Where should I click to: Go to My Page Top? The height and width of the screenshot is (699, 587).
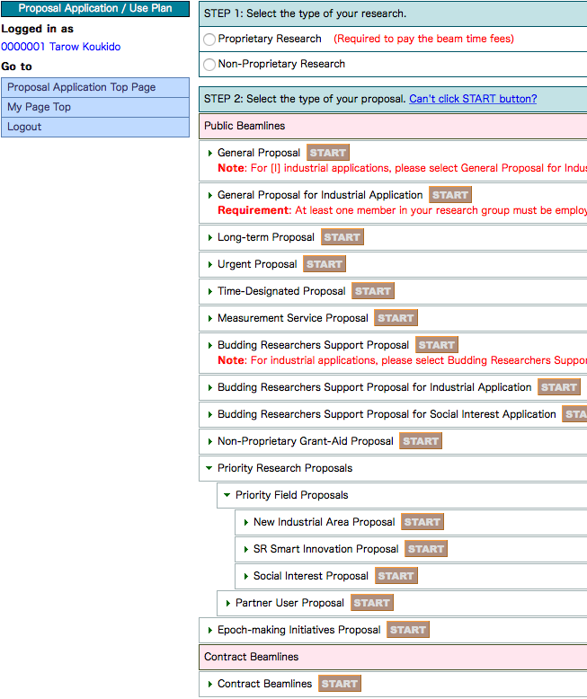(40, 107)
